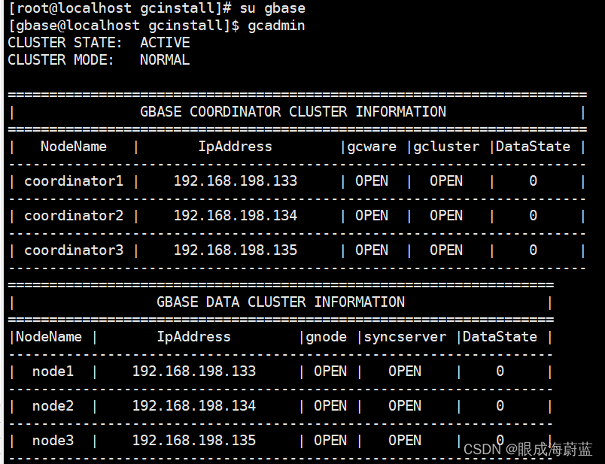Select the node3 name

[x=53, y=441]
